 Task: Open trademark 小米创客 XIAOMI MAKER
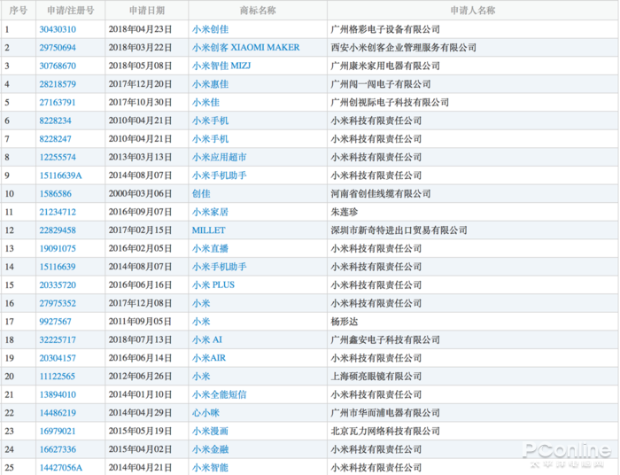[245, 48]
